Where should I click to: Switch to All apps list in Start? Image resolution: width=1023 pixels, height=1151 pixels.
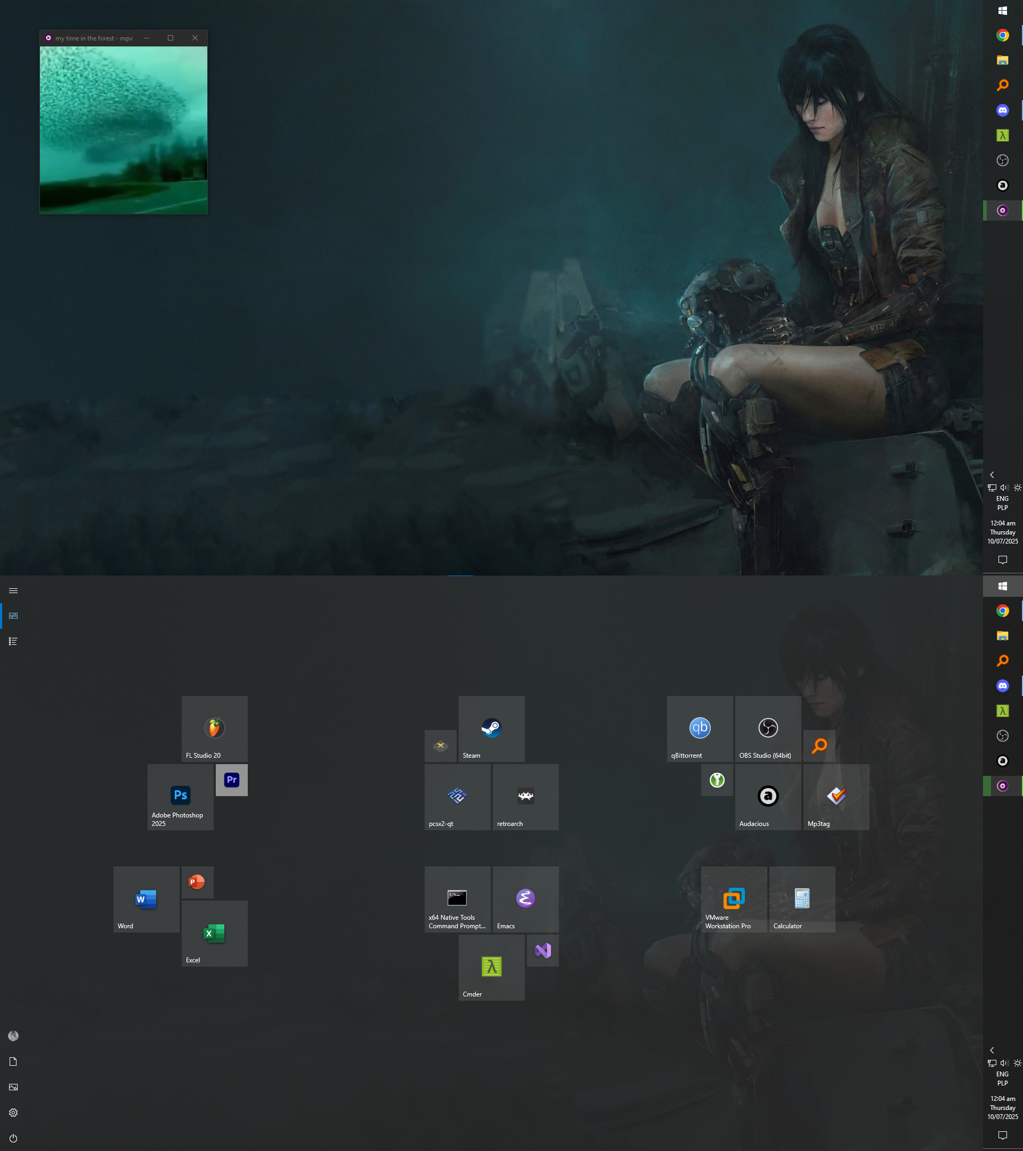[x=13, y=642]
